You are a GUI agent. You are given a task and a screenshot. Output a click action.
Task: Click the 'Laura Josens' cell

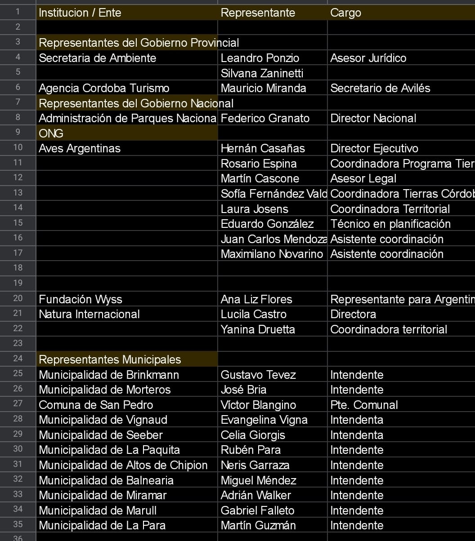(x=273, y=209)
